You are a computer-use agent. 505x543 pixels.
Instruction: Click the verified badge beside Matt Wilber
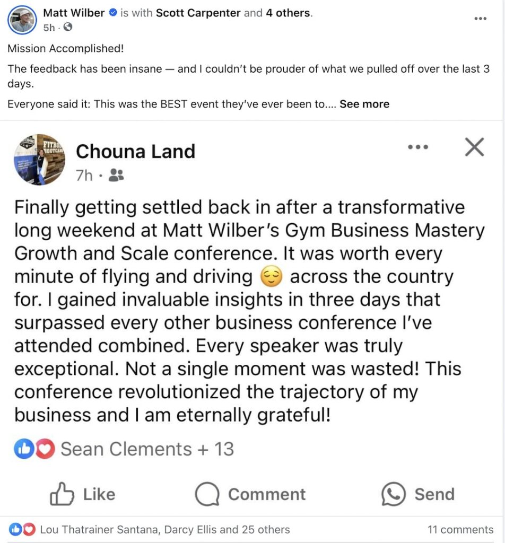pos(112,13)
